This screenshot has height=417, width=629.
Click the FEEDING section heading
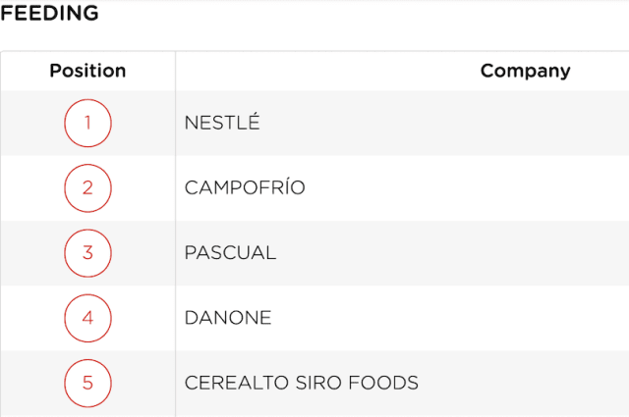(49, 13)
